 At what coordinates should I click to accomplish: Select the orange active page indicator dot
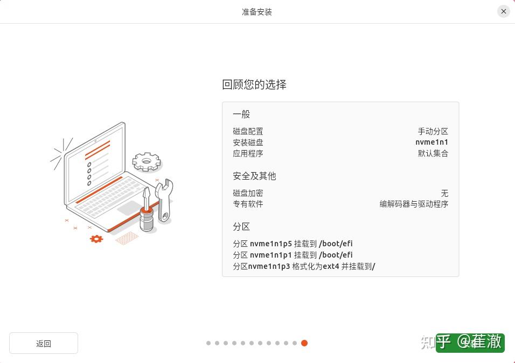pos(304,343)
